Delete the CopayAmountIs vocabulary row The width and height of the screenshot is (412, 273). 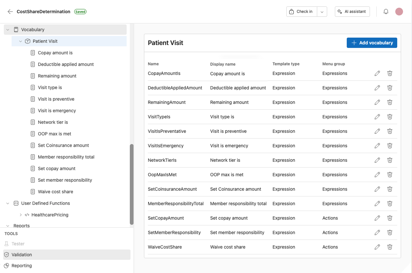coord(390,73)
